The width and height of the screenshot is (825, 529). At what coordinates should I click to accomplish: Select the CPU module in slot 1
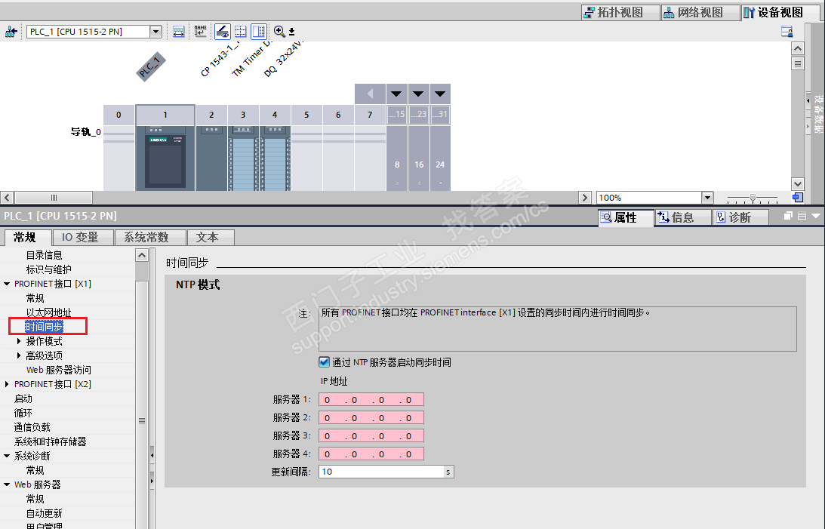click(165, 158)
